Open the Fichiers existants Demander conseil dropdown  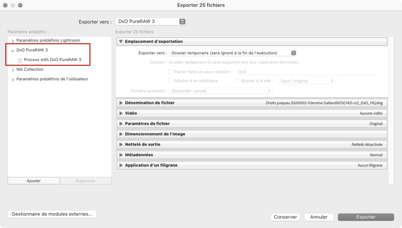221,91
